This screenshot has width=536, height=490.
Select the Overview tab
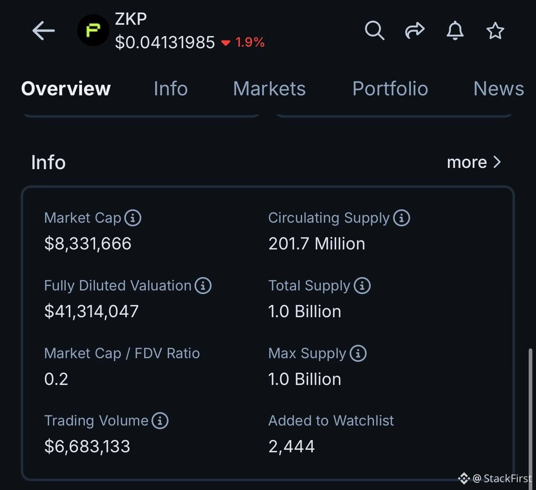tap(66, 88)
